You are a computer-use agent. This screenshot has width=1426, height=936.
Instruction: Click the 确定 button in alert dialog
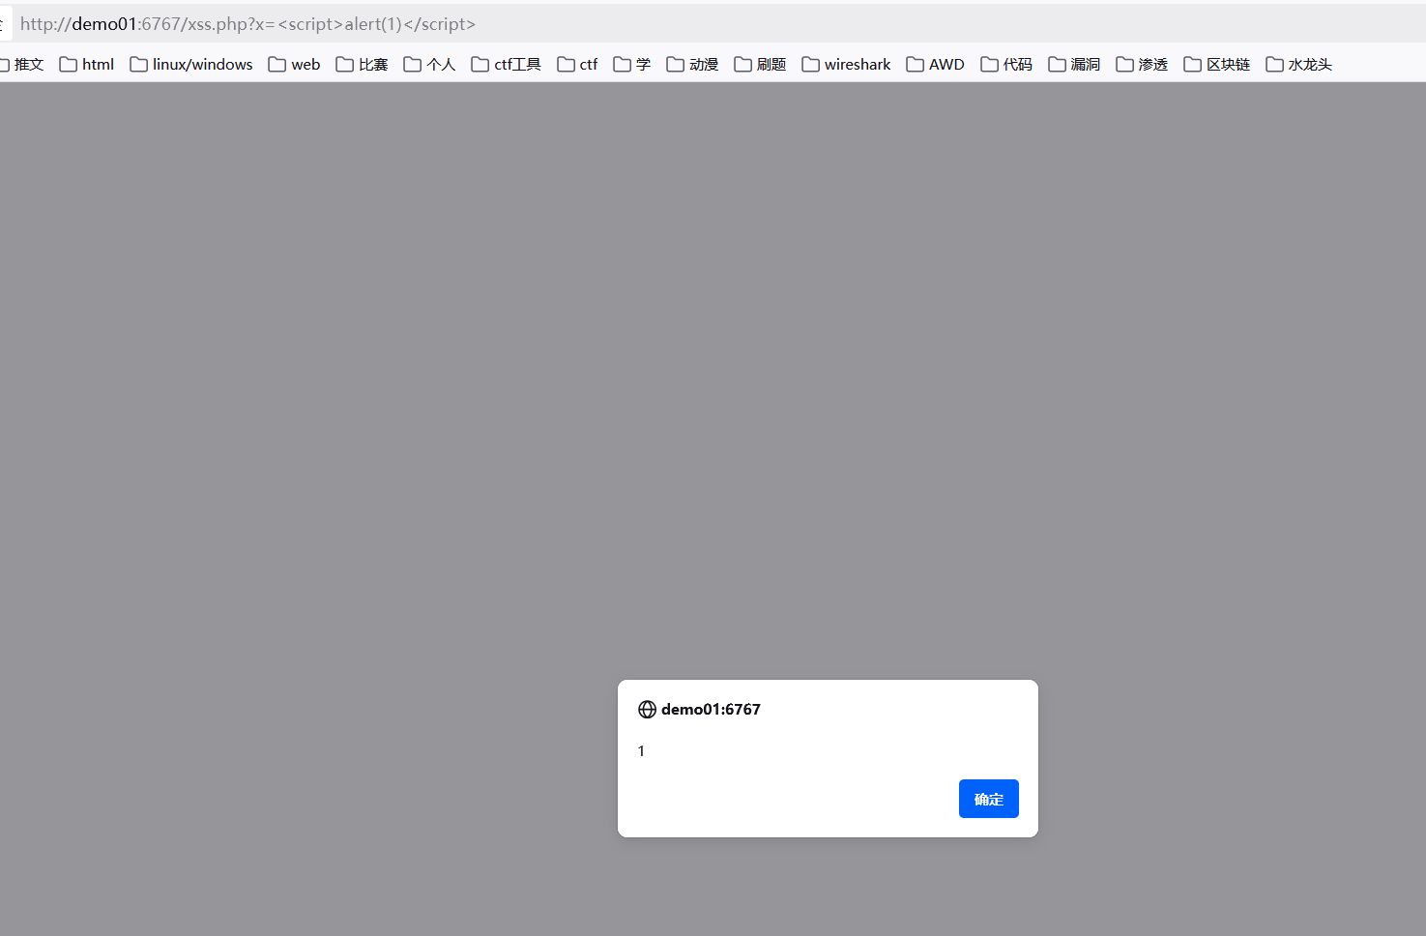pyautogui.click(x=988, y=799)
